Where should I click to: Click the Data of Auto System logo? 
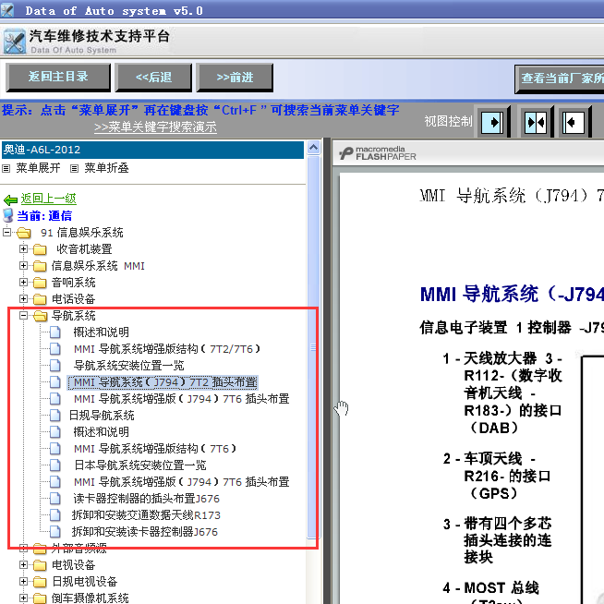(x=14, y=42)
